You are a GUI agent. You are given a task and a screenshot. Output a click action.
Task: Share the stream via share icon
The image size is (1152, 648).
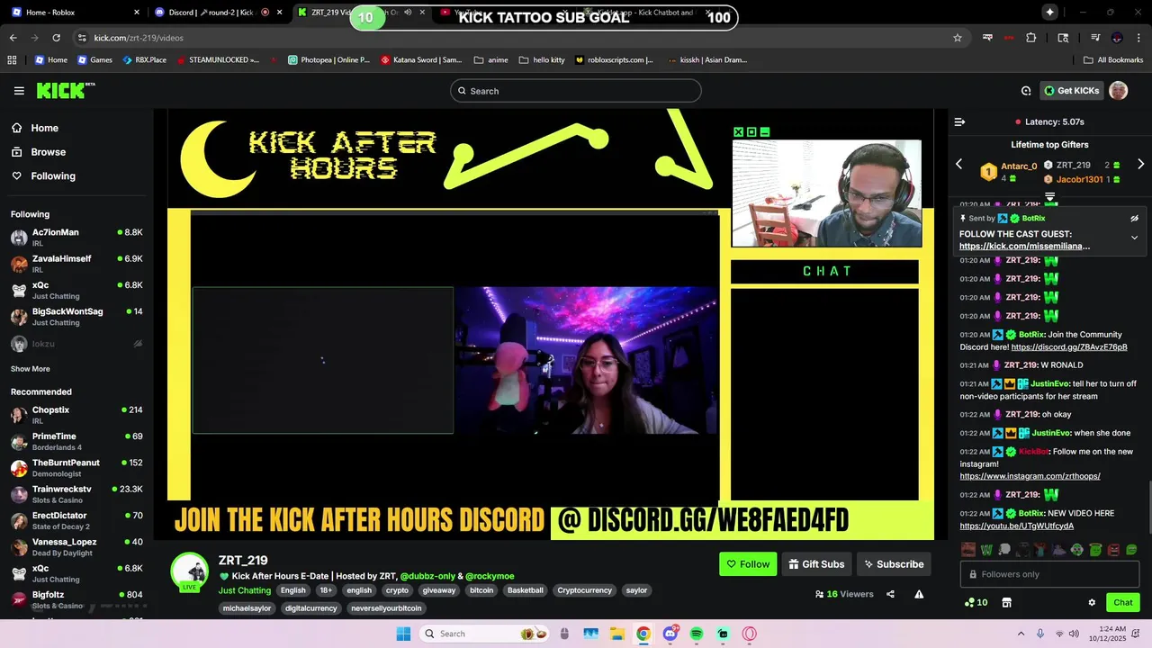(x=890, y=594)
